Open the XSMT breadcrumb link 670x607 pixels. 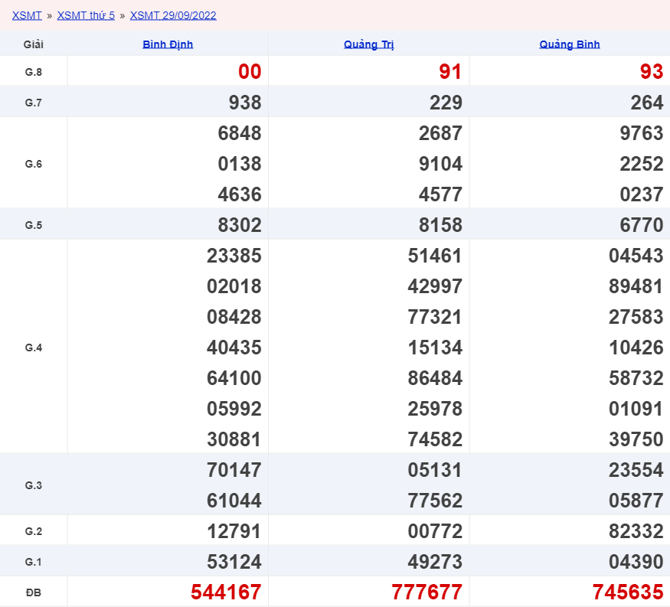coord(27,15)
